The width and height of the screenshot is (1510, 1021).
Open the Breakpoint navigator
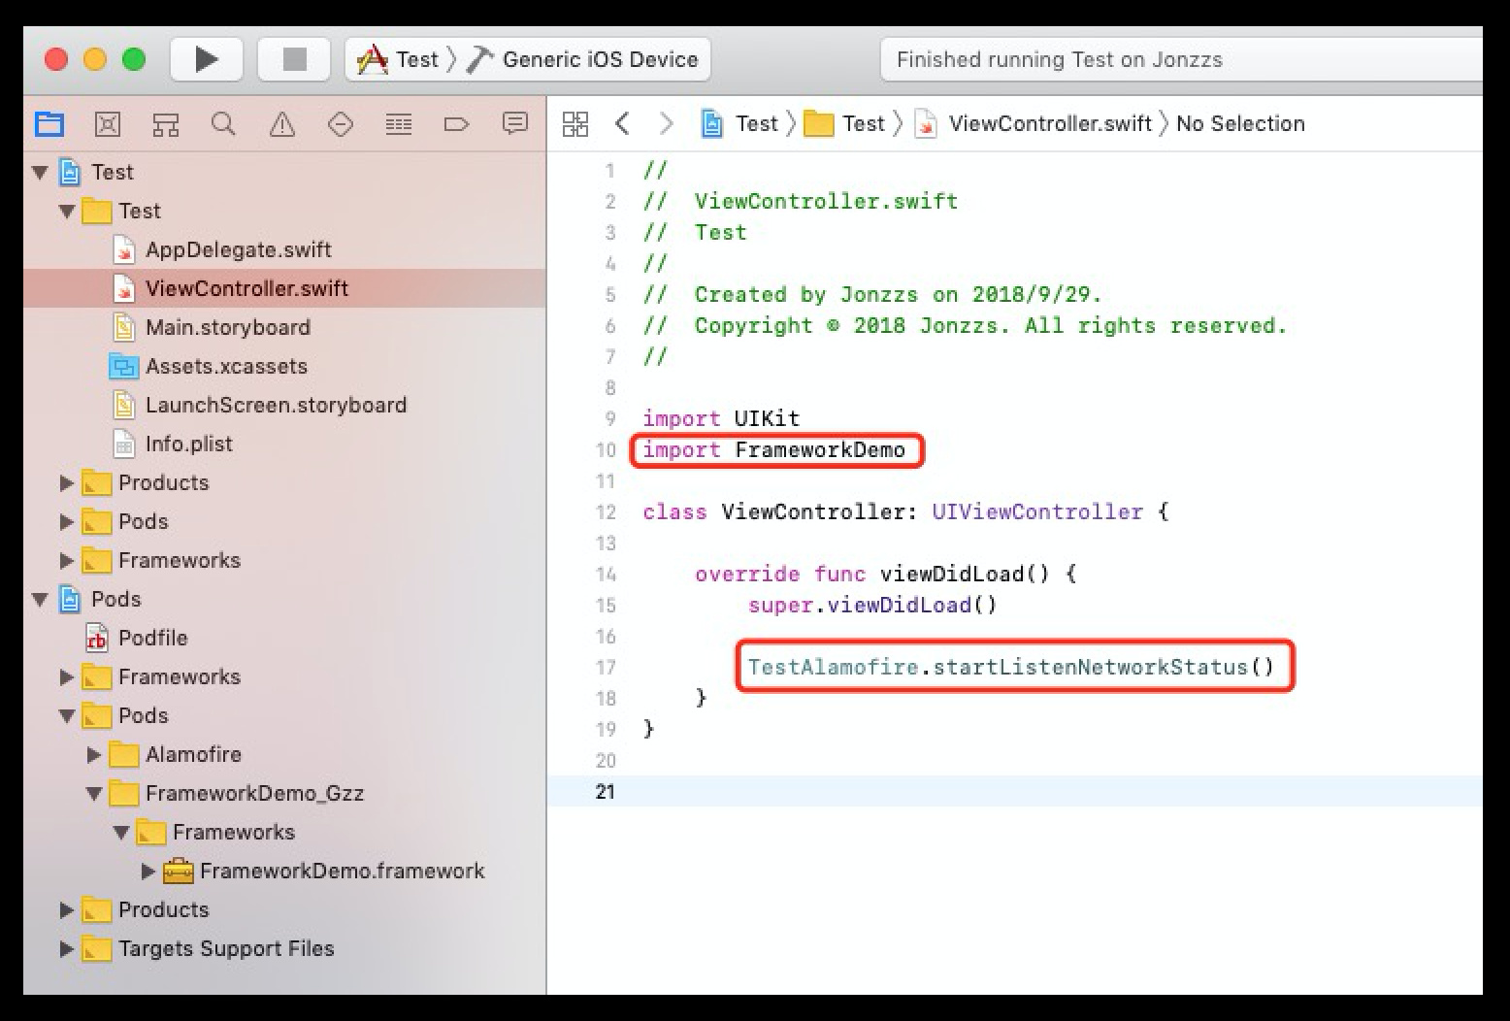(x=456, y=124)
